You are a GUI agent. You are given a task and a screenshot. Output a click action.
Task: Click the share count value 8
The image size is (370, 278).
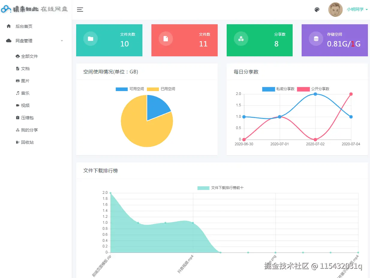[276, 44]
